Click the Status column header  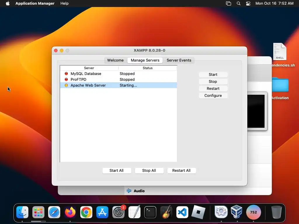coord(147,68)
